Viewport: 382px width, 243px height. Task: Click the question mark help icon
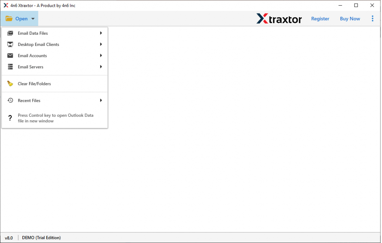coord(10,118)
